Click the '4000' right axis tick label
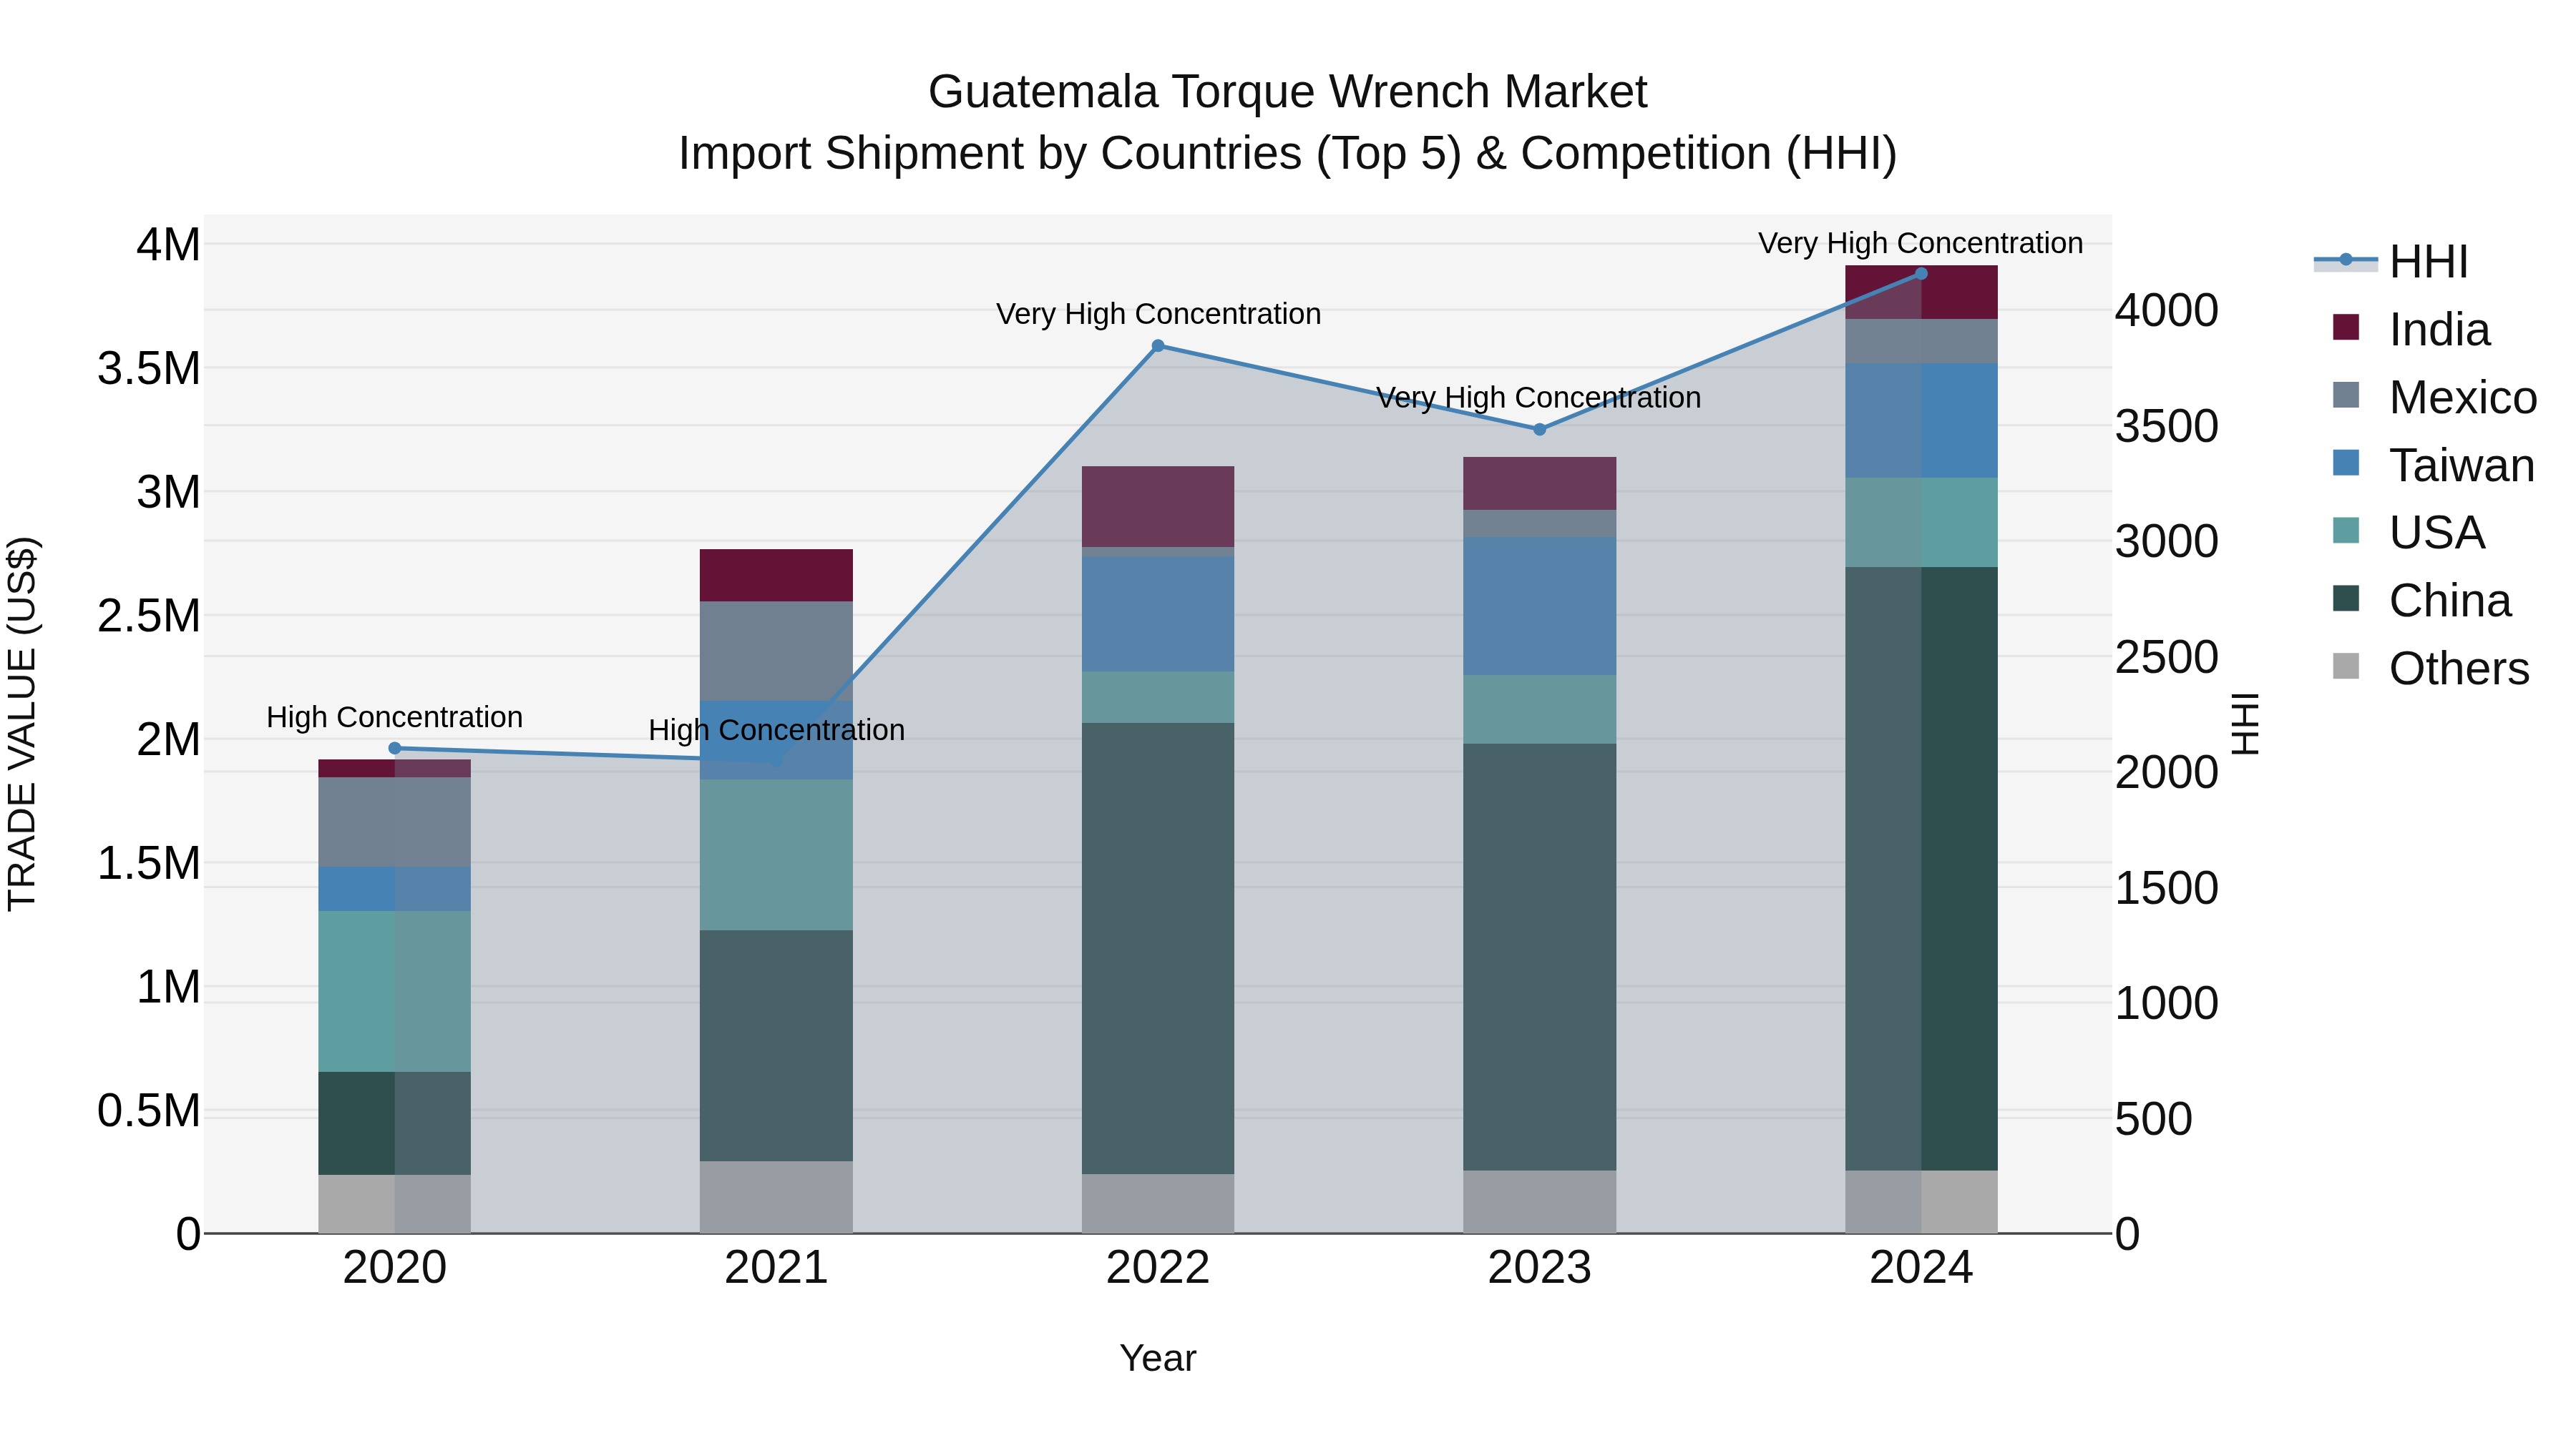This screenshot has height=1448, width=2576. [2167, 311]
